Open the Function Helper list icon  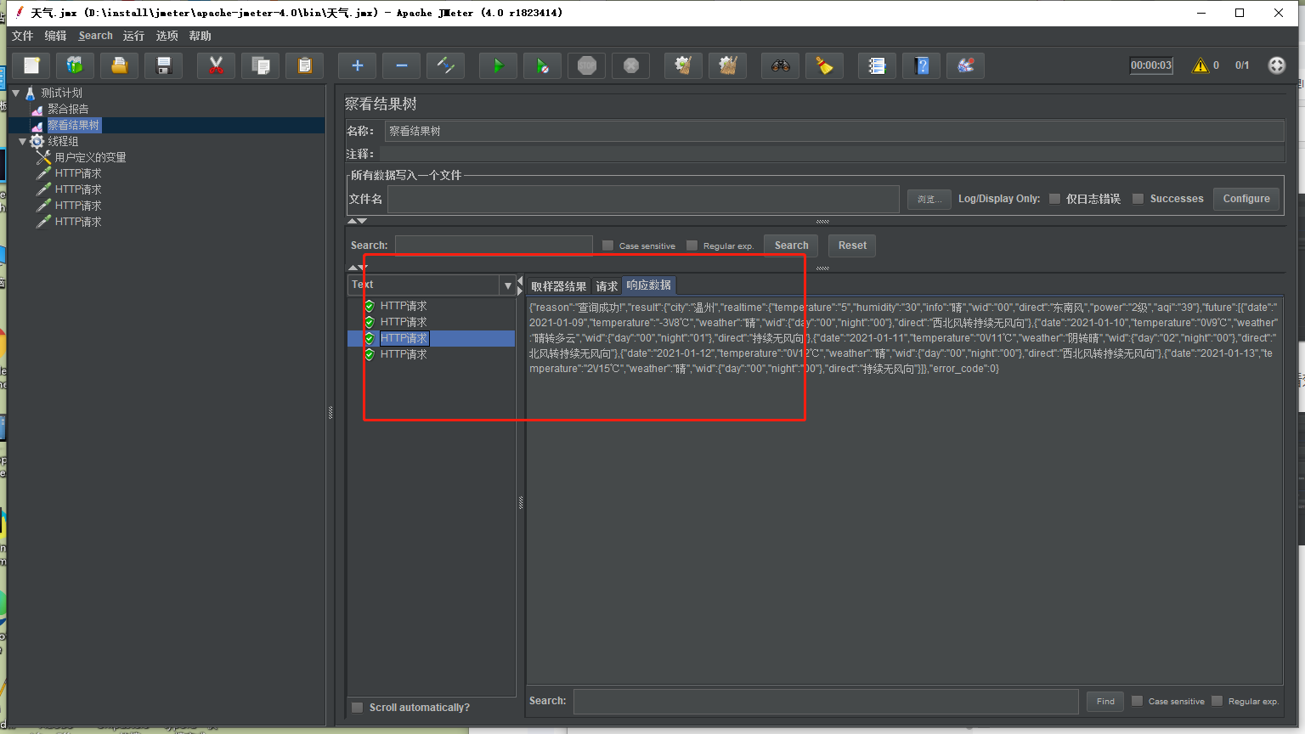878,65
